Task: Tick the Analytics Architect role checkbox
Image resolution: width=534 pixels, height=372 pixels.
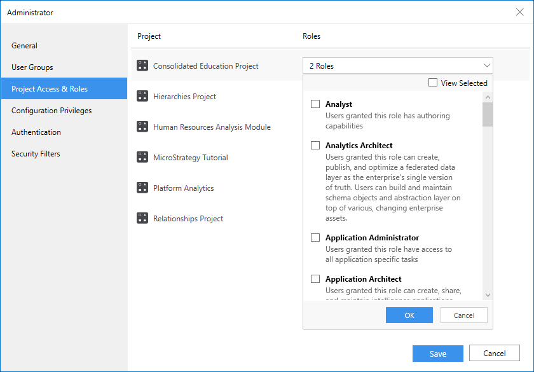Action: (x=315, y=146)
